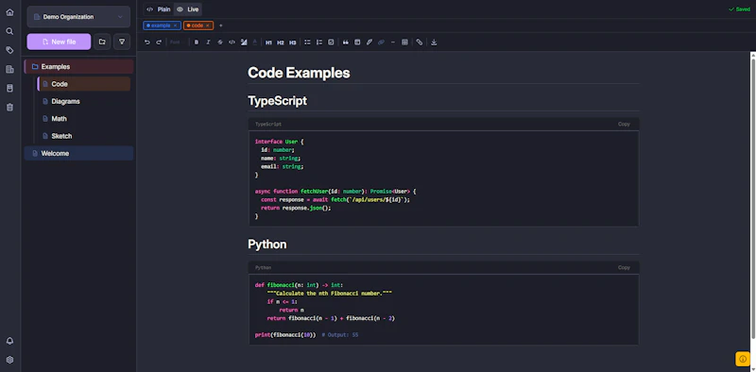Image resolution: width=756 pixels, height=372 pixels.
Task: Apply Heading 3 style
Action: pyautogui.click(x=293, y=42)
